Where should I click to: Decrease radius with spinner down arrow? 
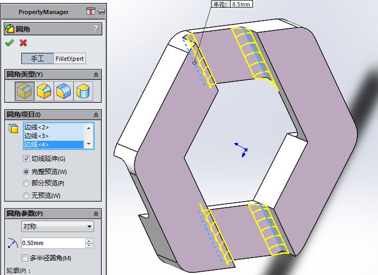(x=89, y=246)
